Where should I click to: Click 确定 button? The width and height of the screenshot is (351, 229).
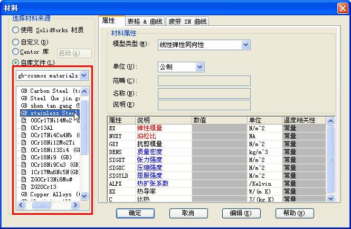pyautogui.click(x=135, y=213)
